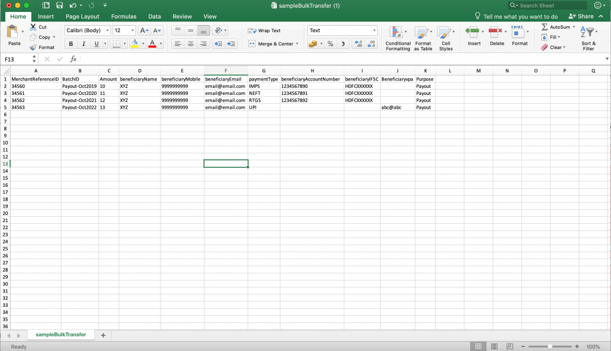Decrease font size with the A-down icon

(x=157, y=30)
